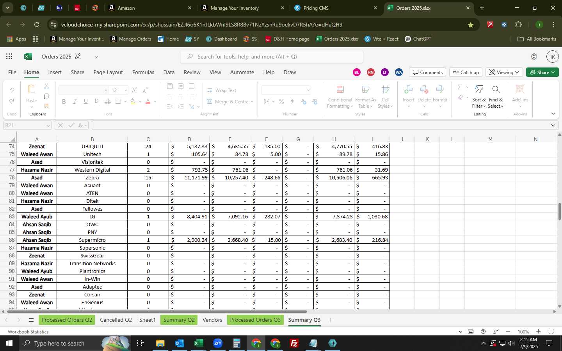
Task: Click the Insert cells icon
Action: (408, 90)
